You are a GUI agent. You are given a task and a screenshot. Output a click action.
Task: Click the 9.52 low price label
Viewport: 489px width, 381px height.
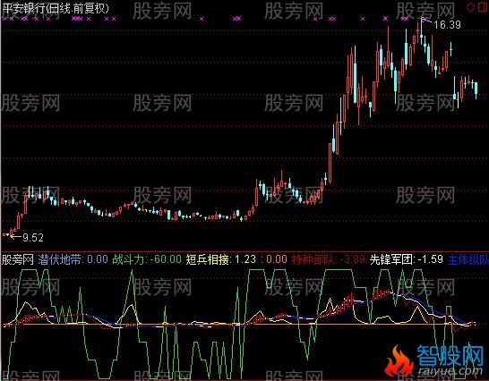click(x=33, y=238)
